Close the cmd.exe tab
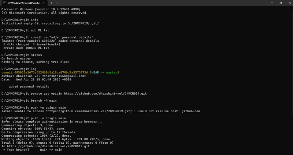The height and width of the screenshot is (155, 293). point(44,3)
